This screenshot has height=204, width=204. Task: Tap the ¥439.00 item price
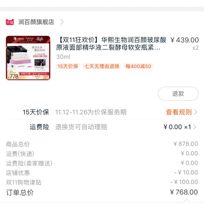point(185,40)
